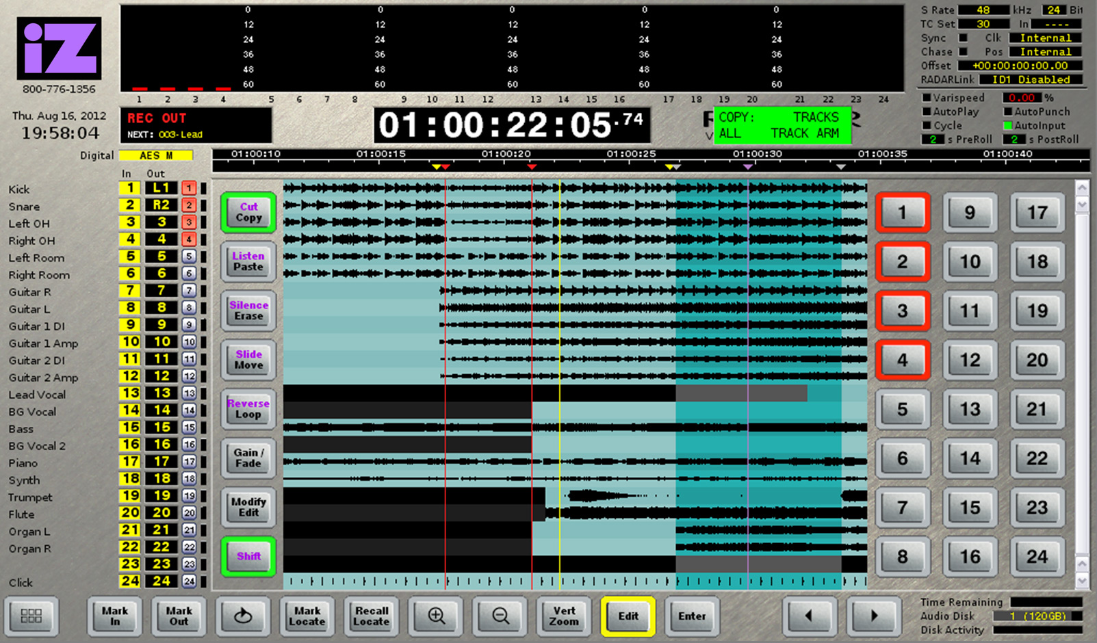Open the AES M digital format selector

(156, 155)
